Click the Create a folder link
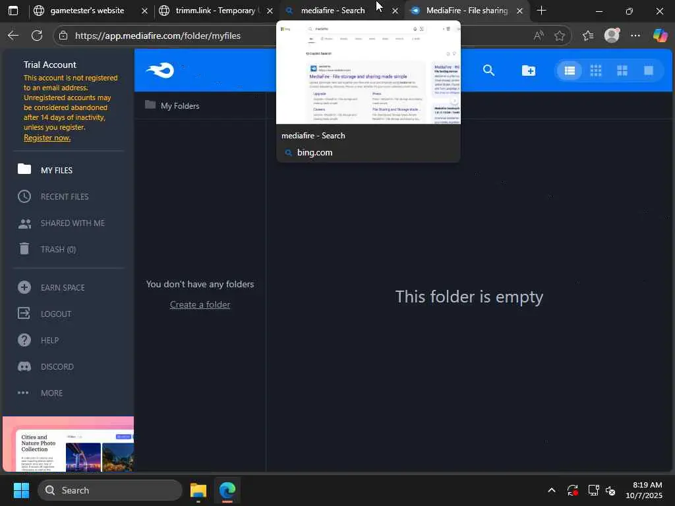 200,304
